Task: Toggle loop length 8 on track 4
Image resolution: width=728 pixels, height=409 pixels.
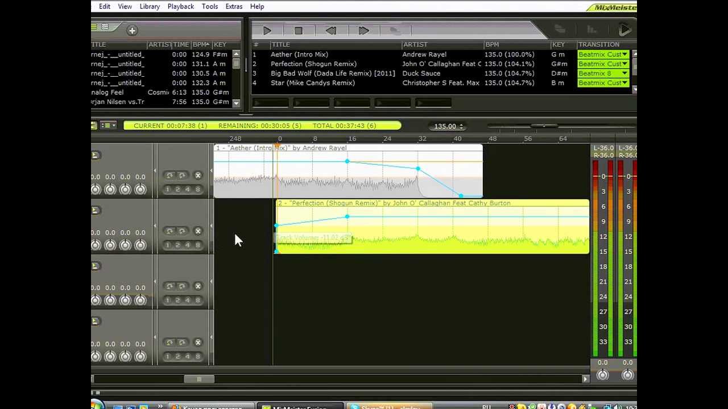Action: (198, 356)
